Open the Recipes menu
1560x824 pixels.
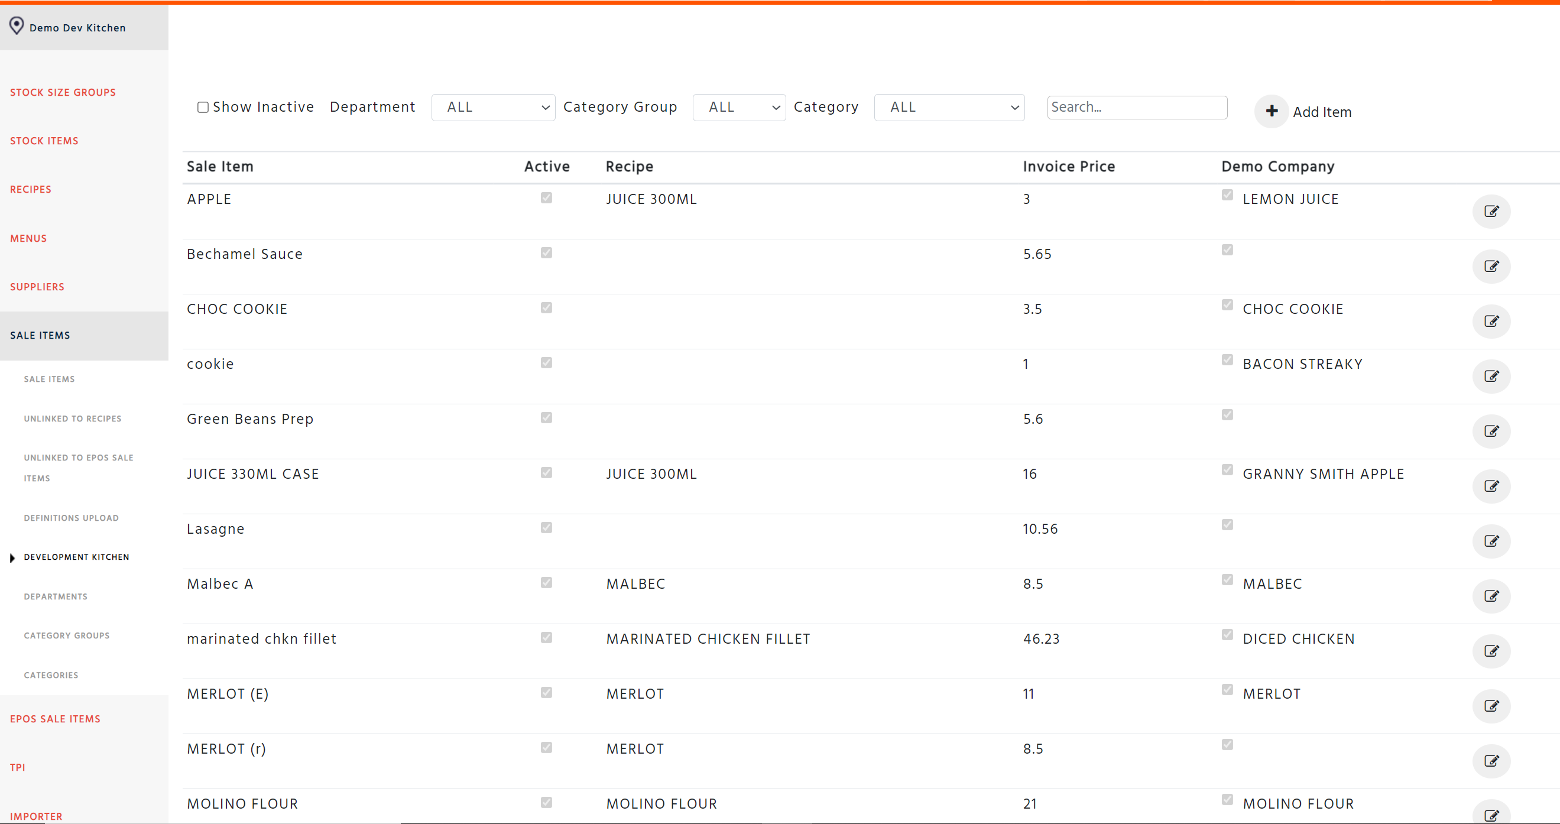tap(31, 190)
